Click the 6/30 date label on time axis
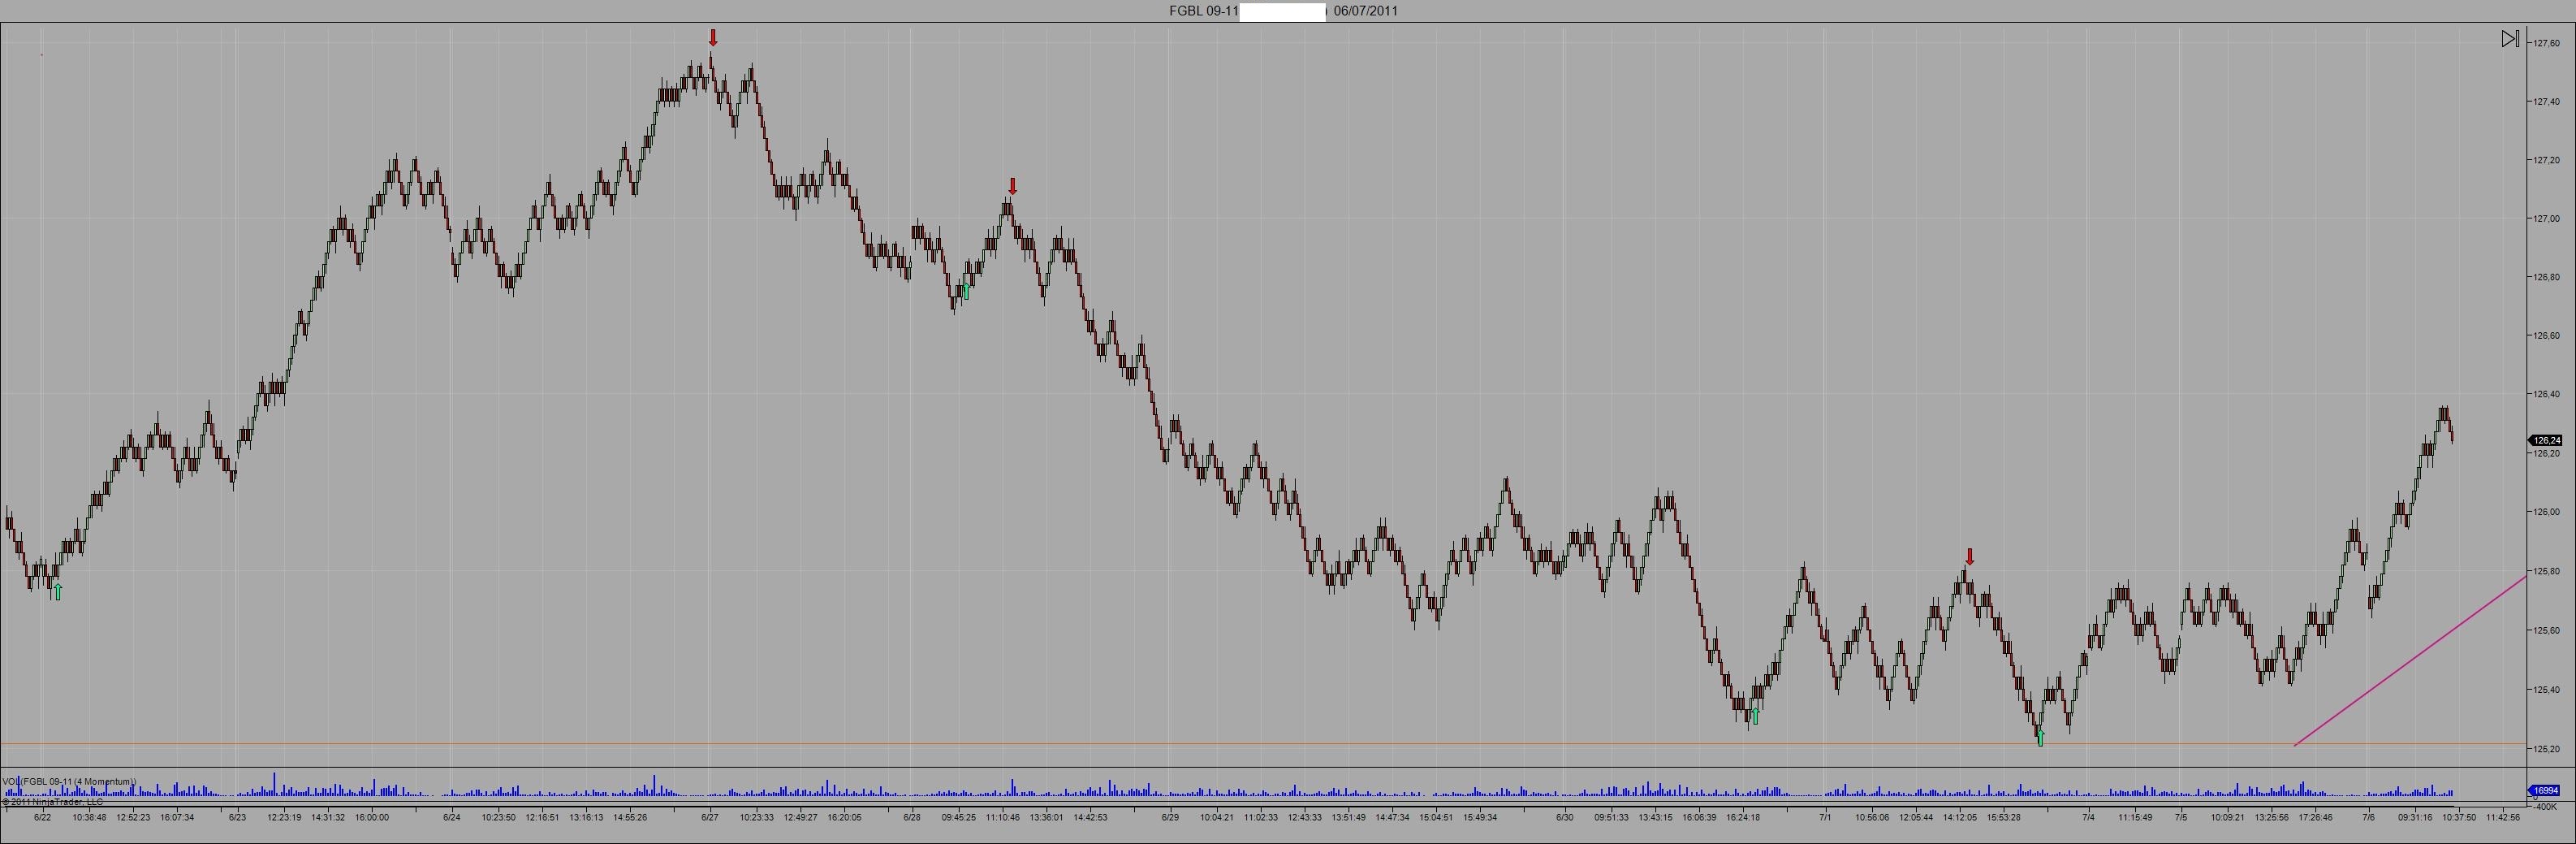This screenshot has height=844, width=2576. [1565, 817]
